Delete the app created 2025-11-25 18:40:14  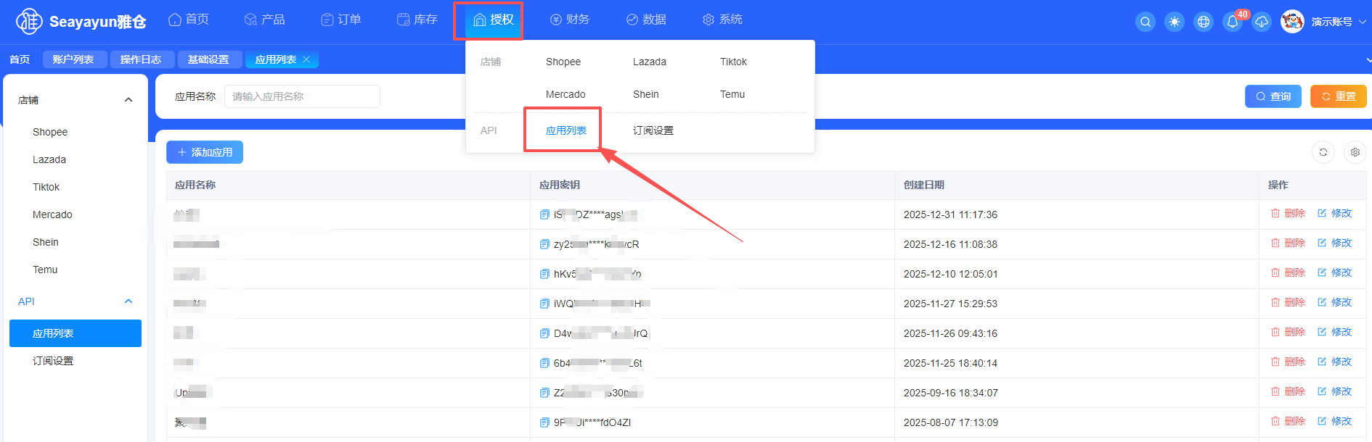click(x=1288, y=362)
